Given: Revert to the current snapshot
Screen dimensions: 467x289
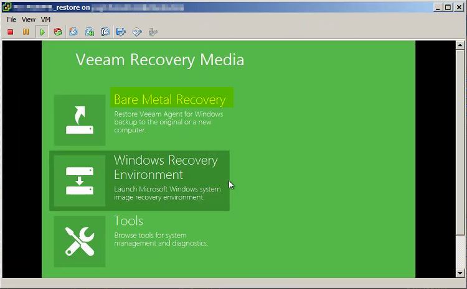Looking at the screenshot, I should coord(89,32).
